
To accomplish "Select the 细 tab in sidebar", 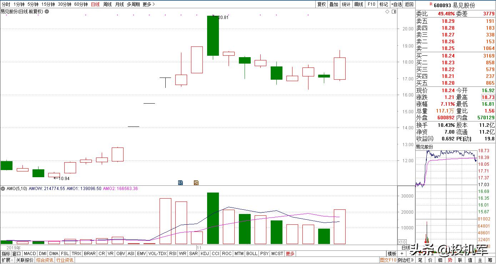I will (440, 260).
